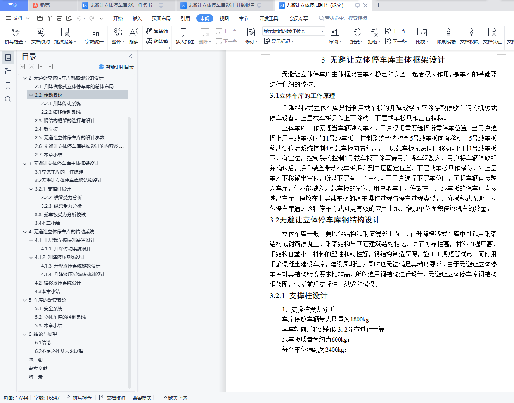The width and height of the screenshot is (514, 403).
Task: Go to 上一条 revision beside 拒绝
Action: 396,31
